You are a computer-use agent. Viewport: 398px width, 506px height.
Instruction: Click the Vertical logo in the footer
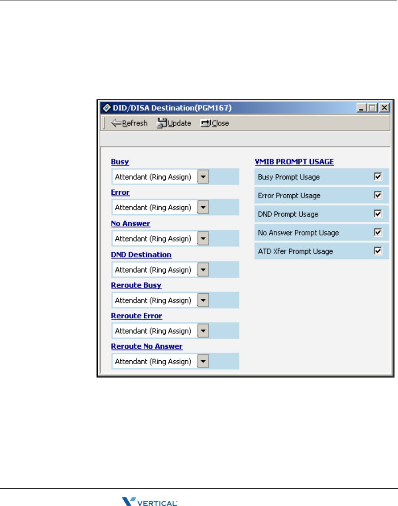click(x=149, y=502)
